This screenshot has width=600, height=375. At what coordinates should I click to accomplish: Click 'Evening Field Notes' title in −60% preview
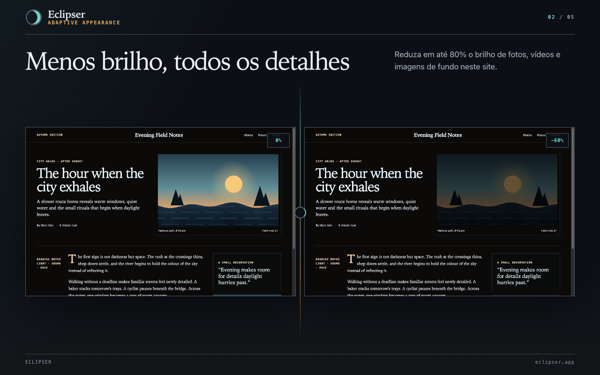pyautogui.click(x=438, y=135)
